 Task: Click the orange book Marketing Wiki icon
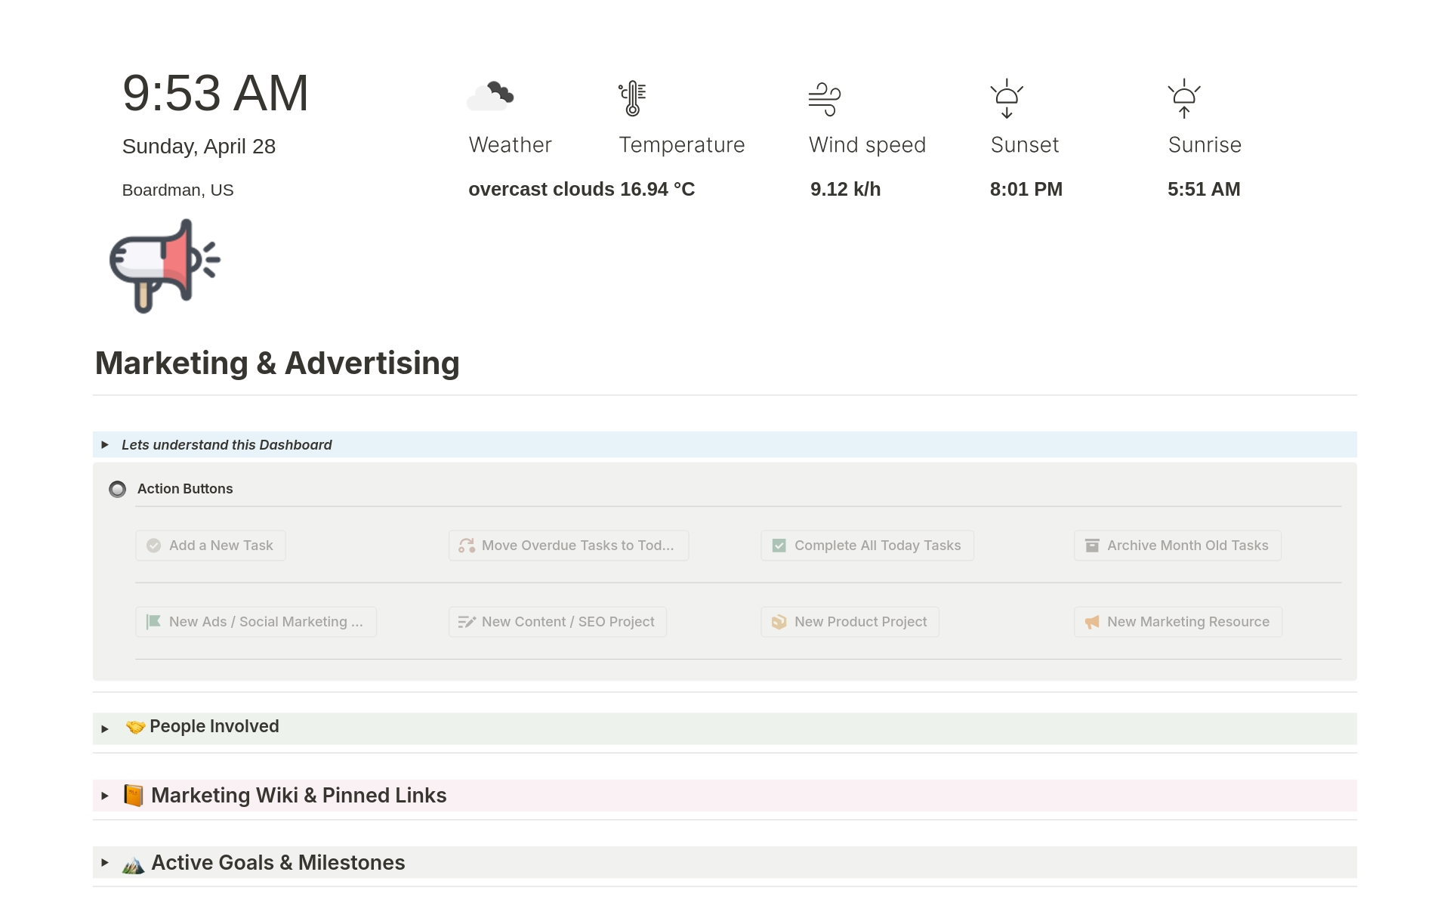click(134, 796)
